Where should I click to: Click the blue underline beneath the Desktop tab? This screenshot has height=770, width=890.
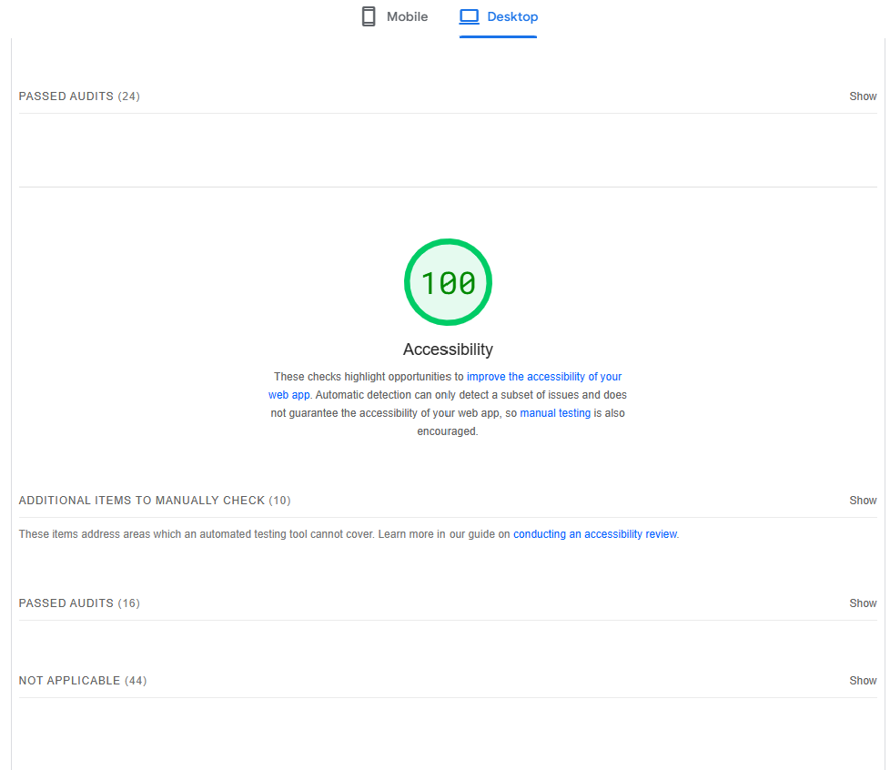click(498, 36)
